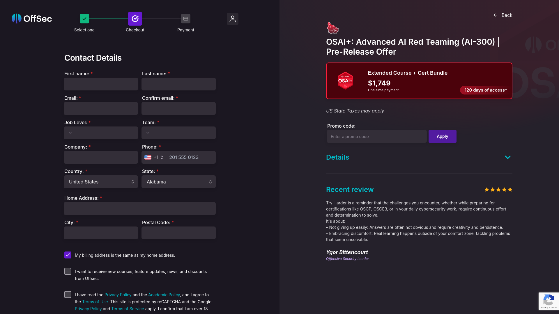Open the Job Level dropdown
The width and height of the screenshot is (559, 314).
(101, 133)
